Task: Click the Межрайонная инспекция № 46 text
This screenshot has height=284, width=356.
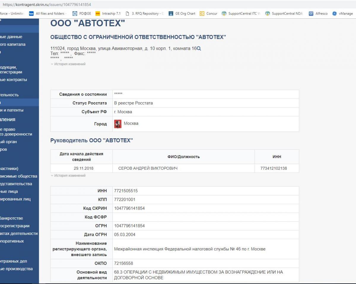Action: (x=190, y=249)
